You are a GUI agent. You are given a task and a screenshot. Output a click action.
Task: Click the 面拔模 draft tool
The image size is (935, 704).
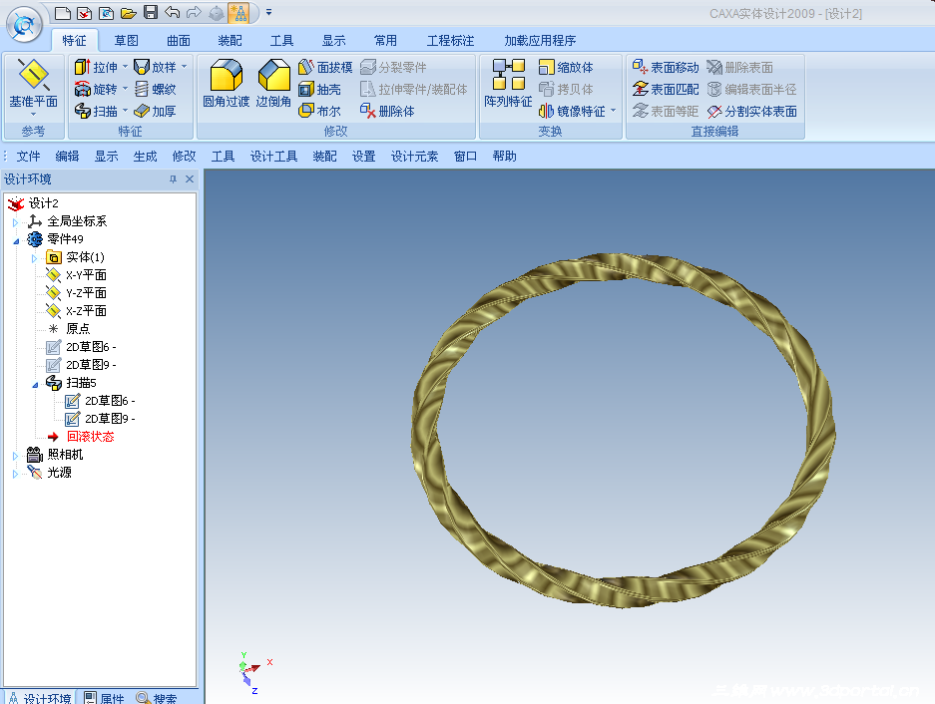(325, 67)
